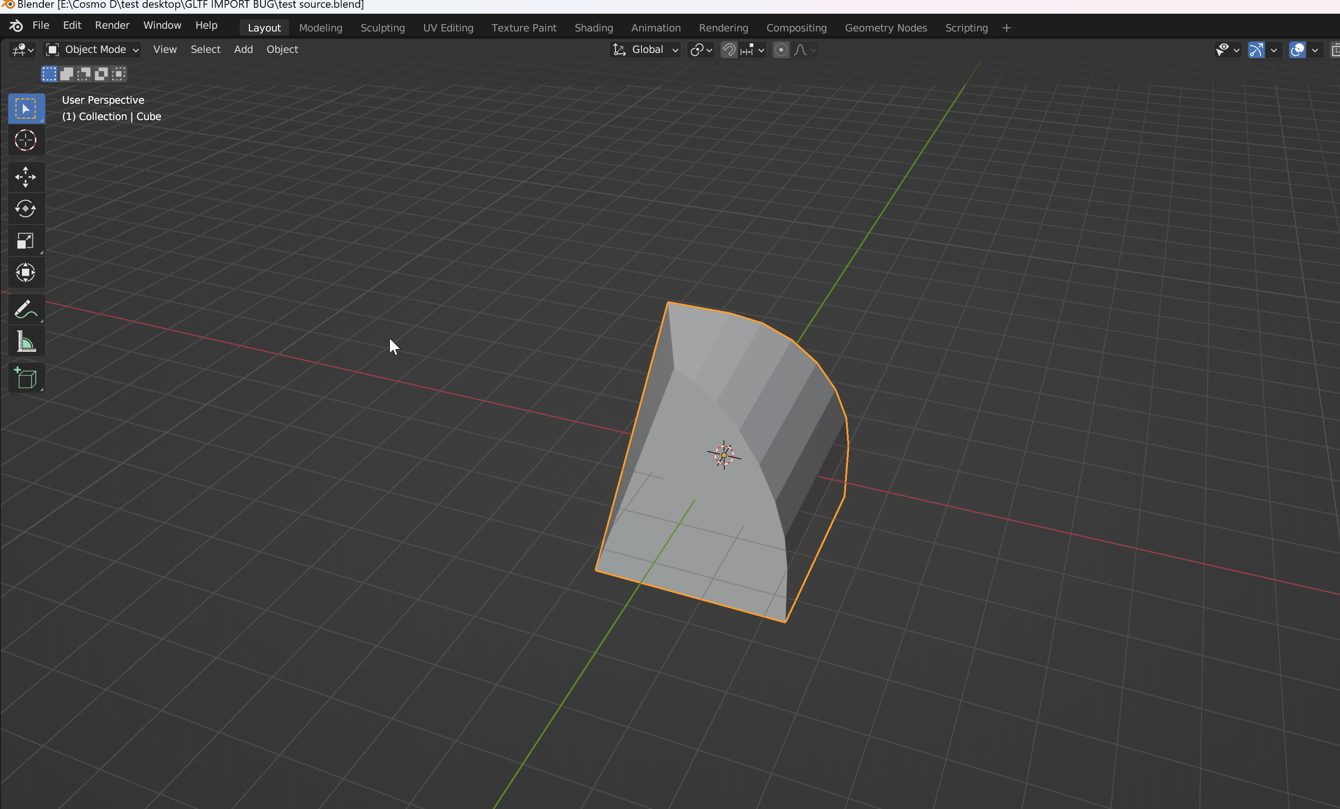
Task: Select the Rotate tool
Action: click(x=26, y=209)
